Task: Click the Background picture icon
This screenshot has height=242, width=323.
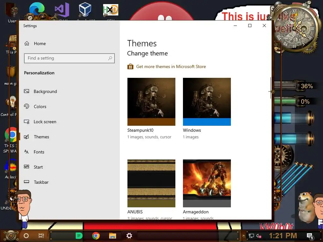Action: (26, 91)
